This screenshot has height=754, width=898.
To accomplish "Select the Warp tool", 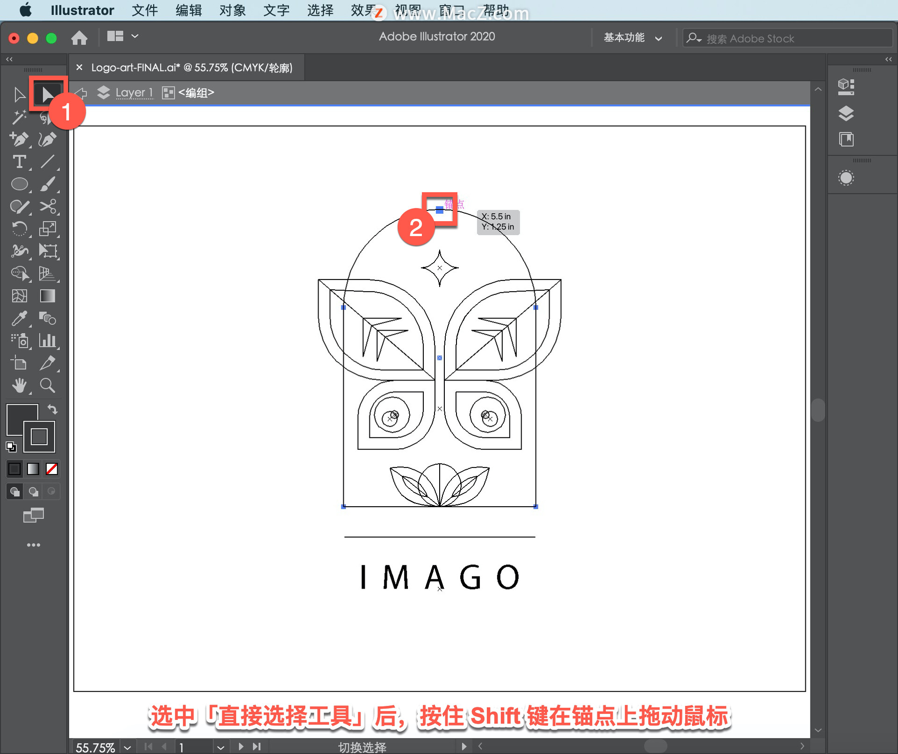I will click(19, 251).
